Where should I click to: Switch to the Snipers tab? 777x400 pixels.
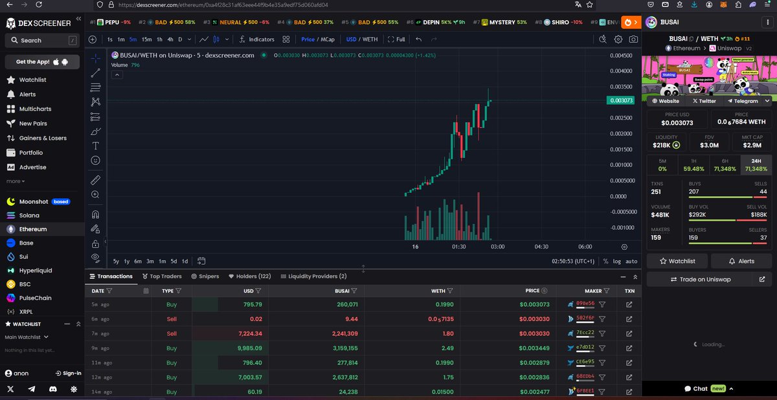(x=205, y=276)
